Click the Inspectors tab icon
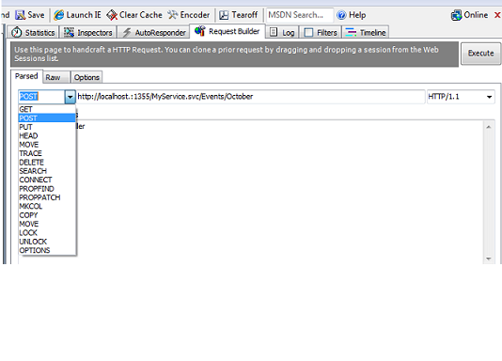The image size is (502, 361). (69, 33)
